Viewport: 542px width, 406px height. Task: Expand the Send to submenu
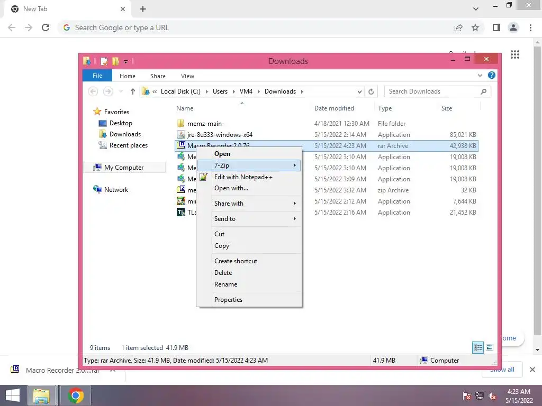click(249, 218)
